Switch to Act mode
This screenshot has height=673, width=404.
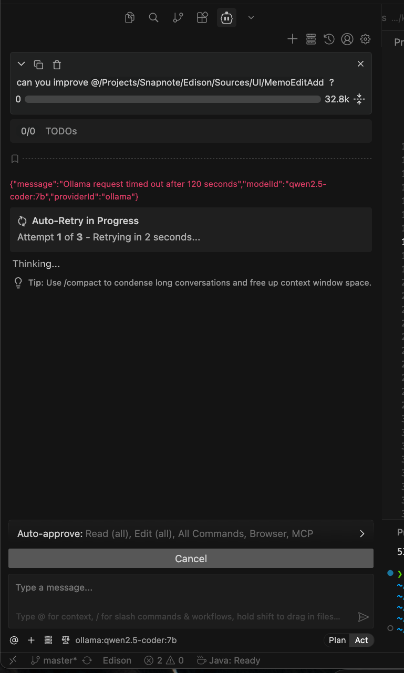point(361,640)
